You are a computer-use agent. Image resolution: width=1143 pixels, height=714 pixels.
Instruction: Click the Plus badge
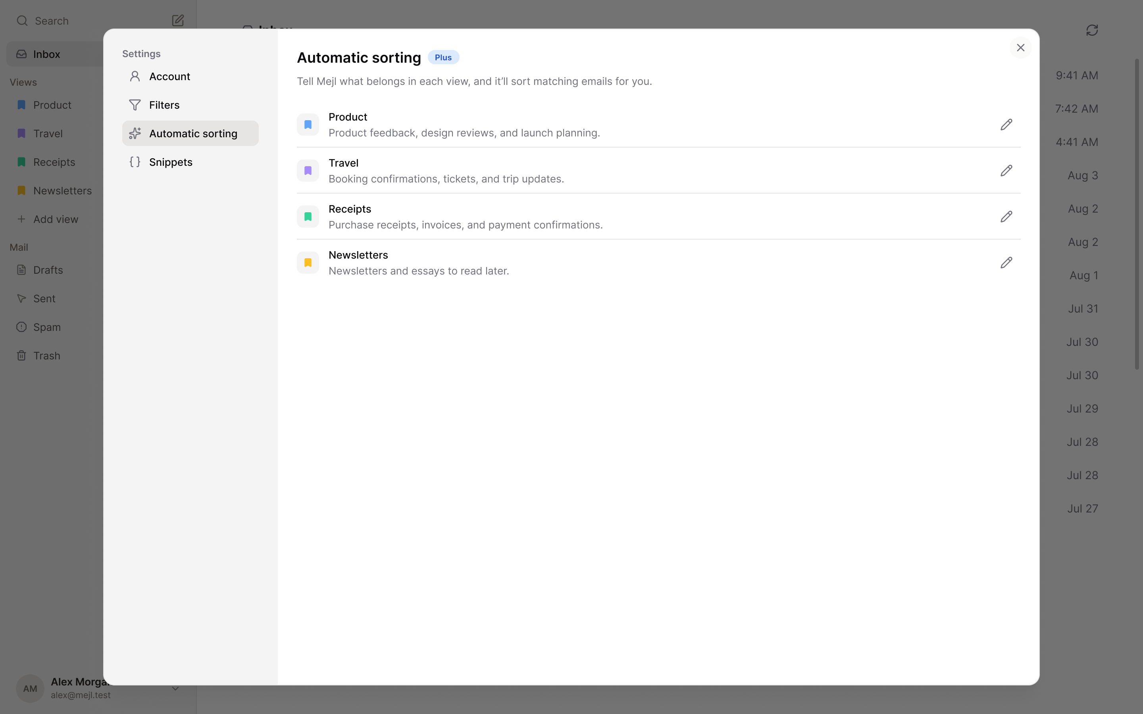click(x=443, y=57)
